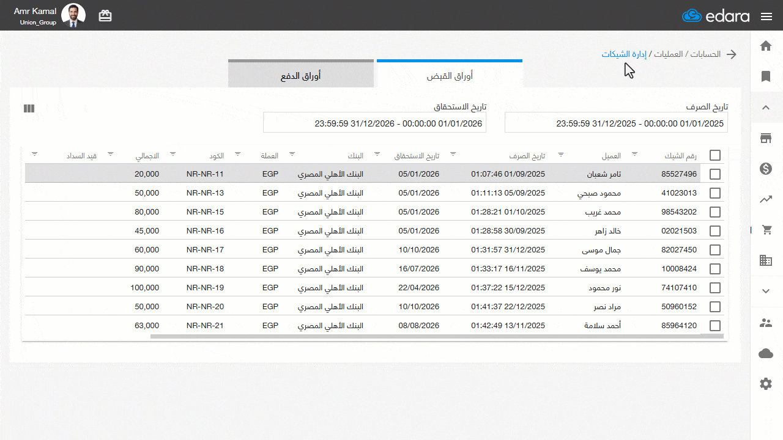Click the edara cloud logo
Viewport: 783px width, 440px height.
716,16
